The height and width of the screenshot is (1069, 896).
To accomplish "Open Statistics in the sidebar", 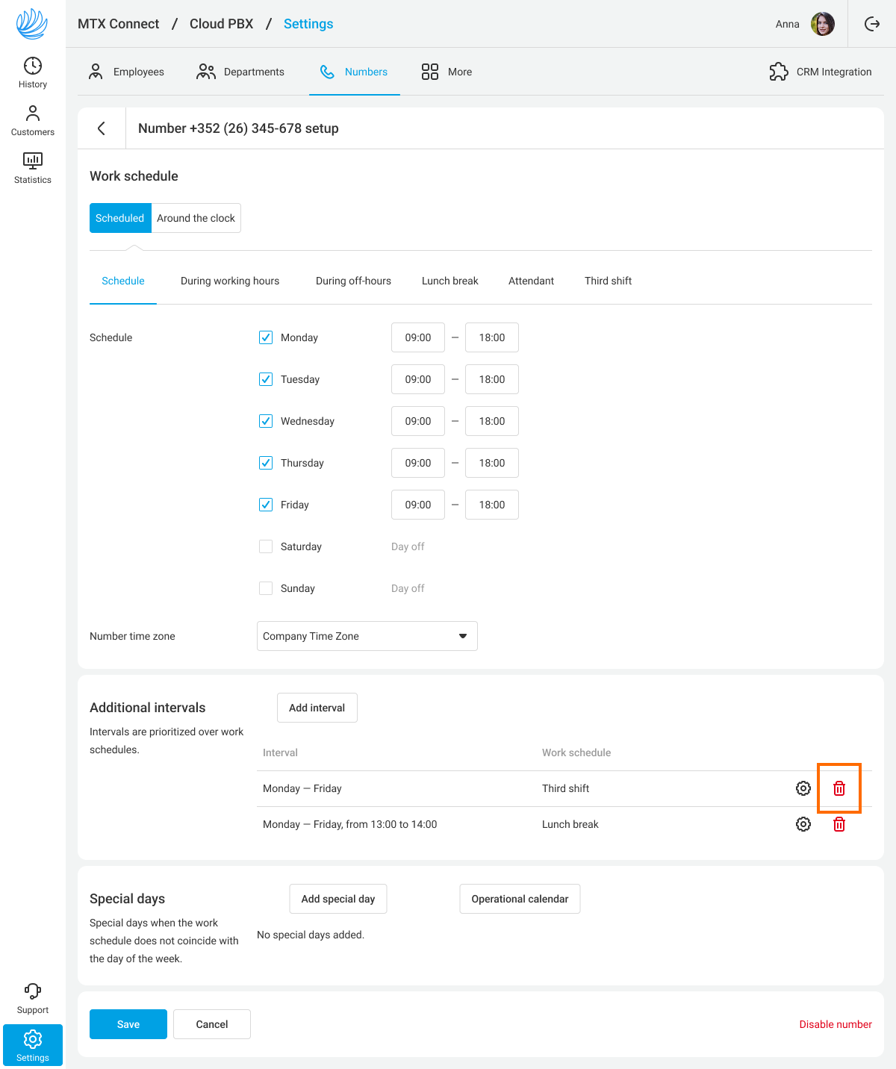I will tap(33, 168).
